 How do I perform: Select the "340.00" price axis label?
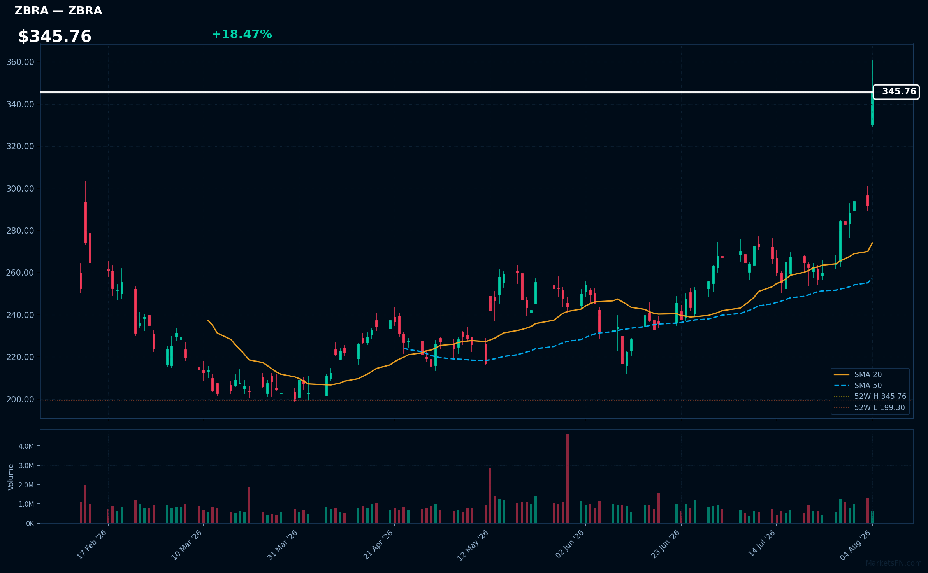point(20,104)
